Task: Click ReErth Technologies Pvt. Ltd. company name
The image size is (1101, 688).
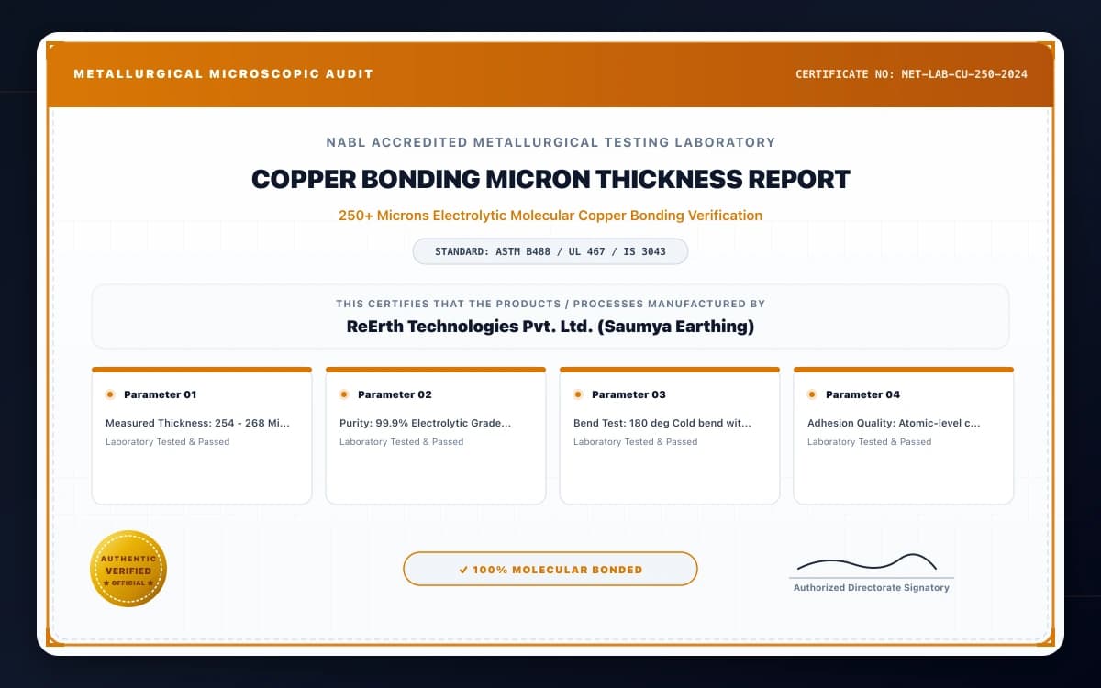Action: pos(550,326)
